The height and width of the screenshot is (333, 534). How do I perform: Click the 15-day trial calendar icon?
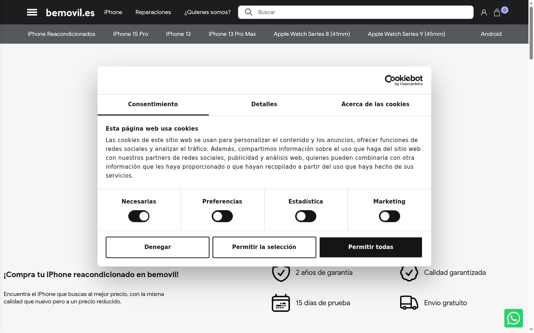pyautogui.click(x=281, y=303)
